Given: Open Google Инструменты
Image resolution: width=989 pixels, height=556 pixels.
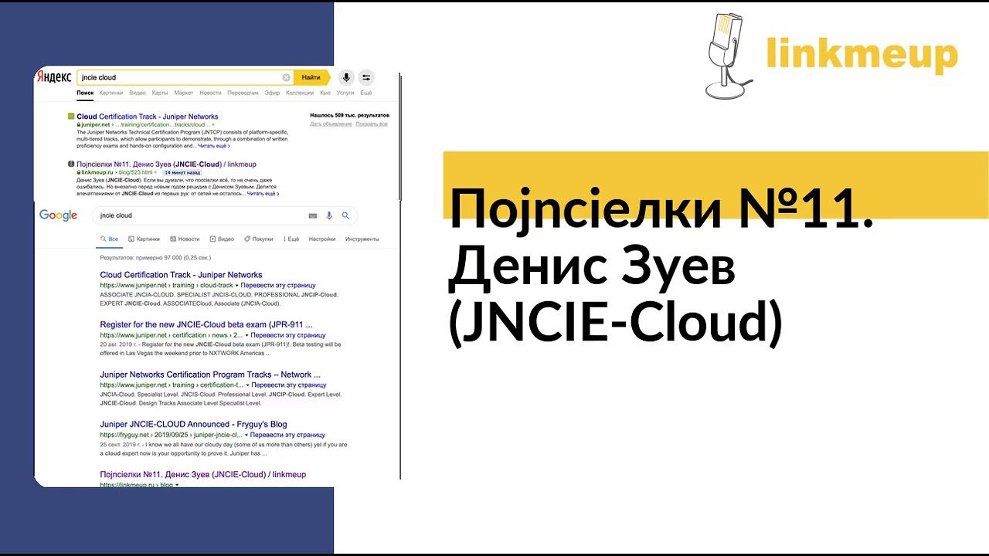Looking at the screenshot, I should pyautogui.click(x=362, y=239).
